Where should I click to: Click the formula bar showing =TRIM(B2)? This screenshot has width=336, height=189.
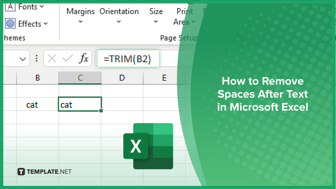tap(128, 58)
